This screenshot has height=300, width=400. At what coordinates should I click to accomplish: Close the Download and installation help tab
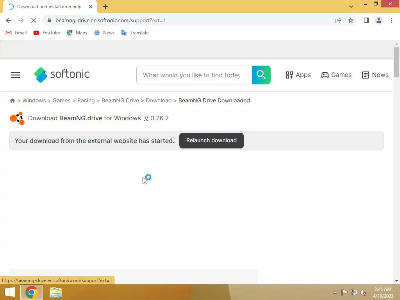(91, 7)
